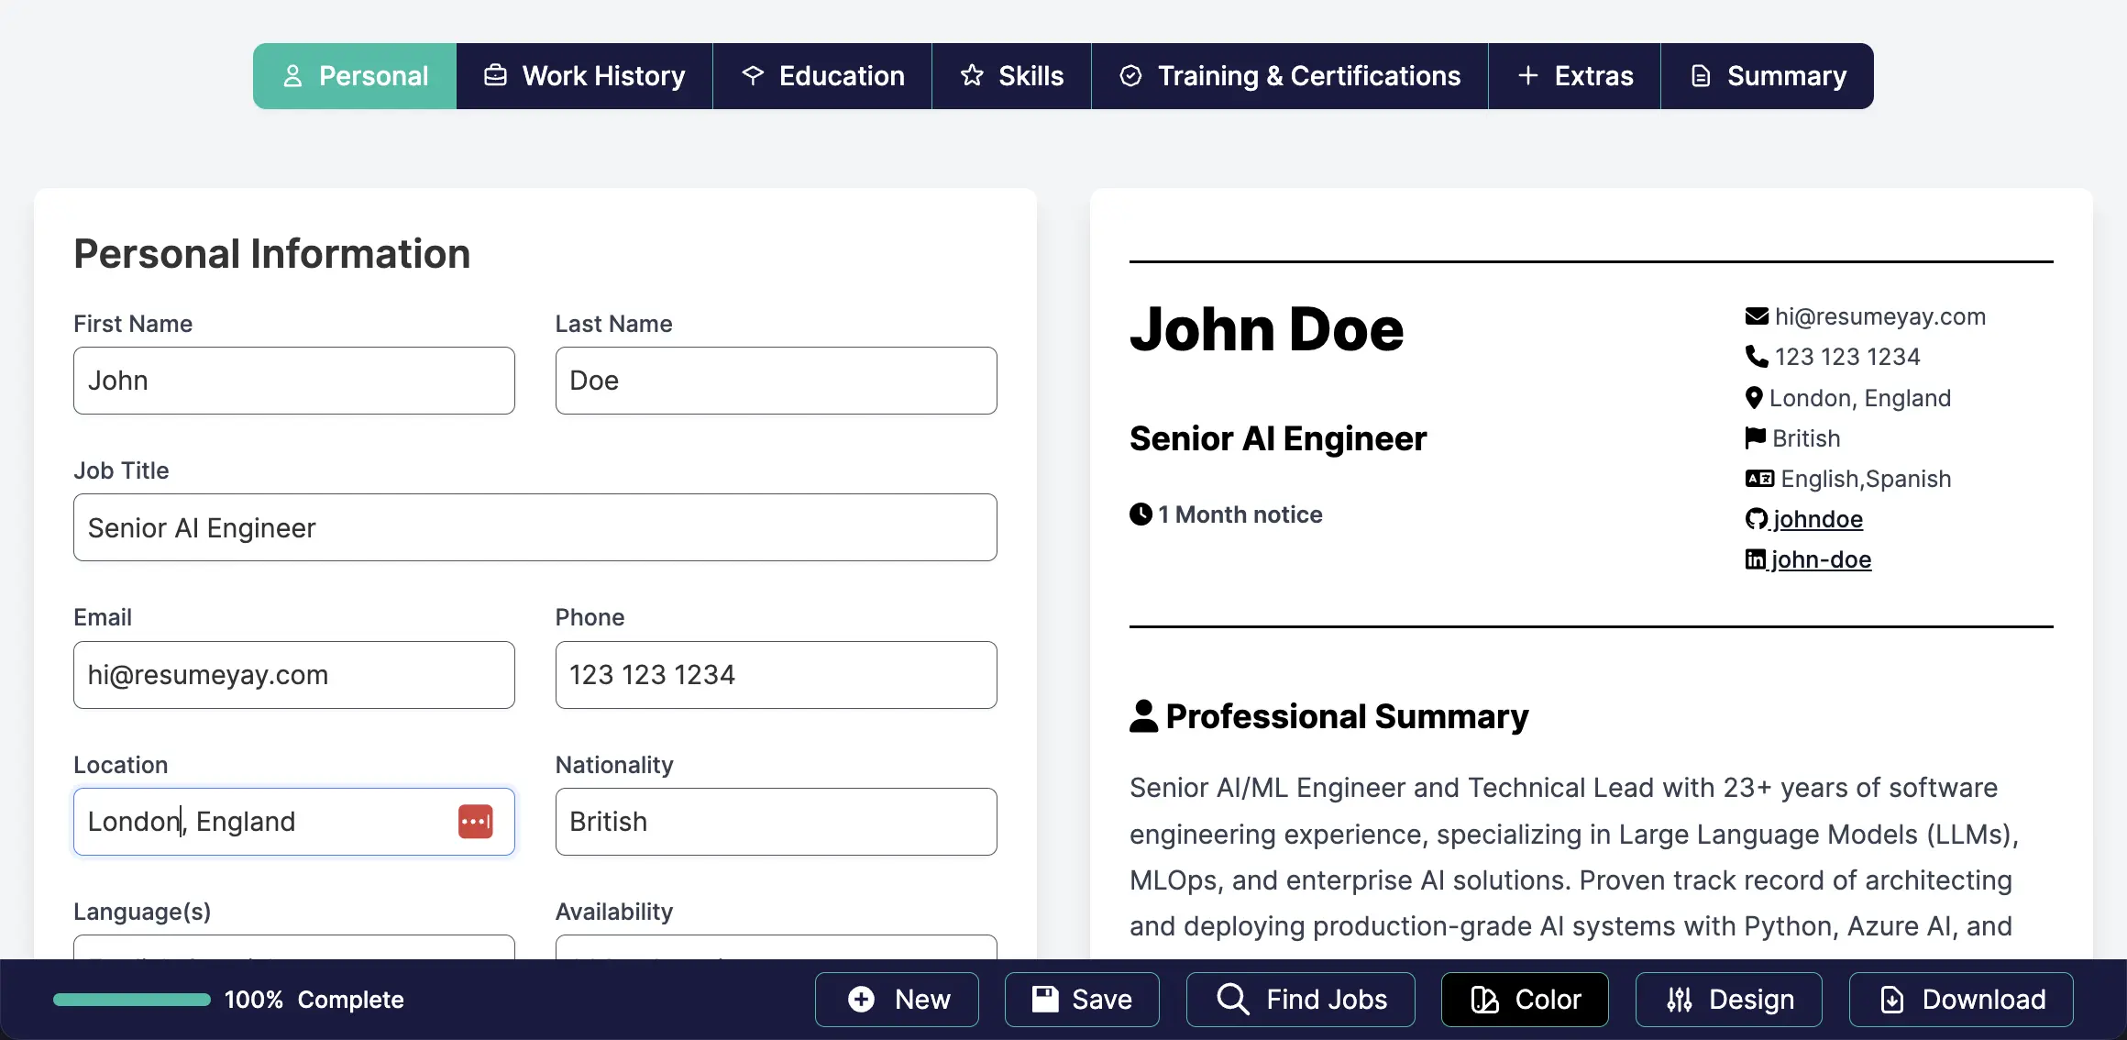Image resolution: width=2127 pixels, height=1040 pixels.
Task: Click the red suggestion icon in Location field
Action: tap(476, 822)
